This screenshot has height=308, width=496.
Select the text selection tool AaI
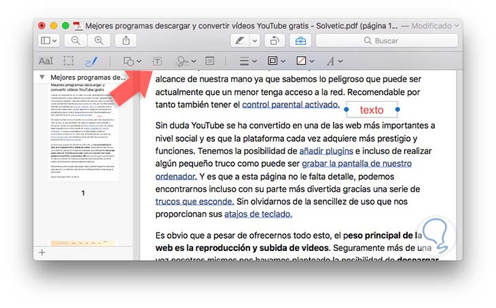[46, 60]
